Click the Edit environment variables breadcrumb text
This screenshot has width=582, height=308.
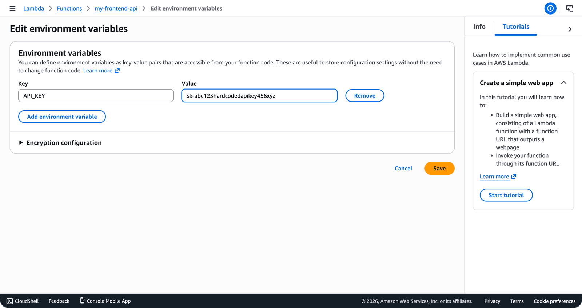tap(186, 8)
